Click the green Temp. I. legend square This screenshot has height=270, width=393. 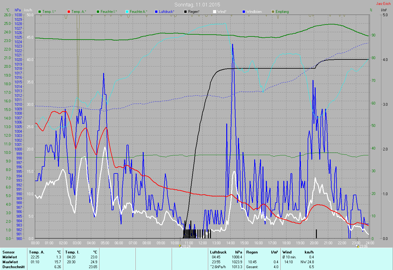point(40,12)
